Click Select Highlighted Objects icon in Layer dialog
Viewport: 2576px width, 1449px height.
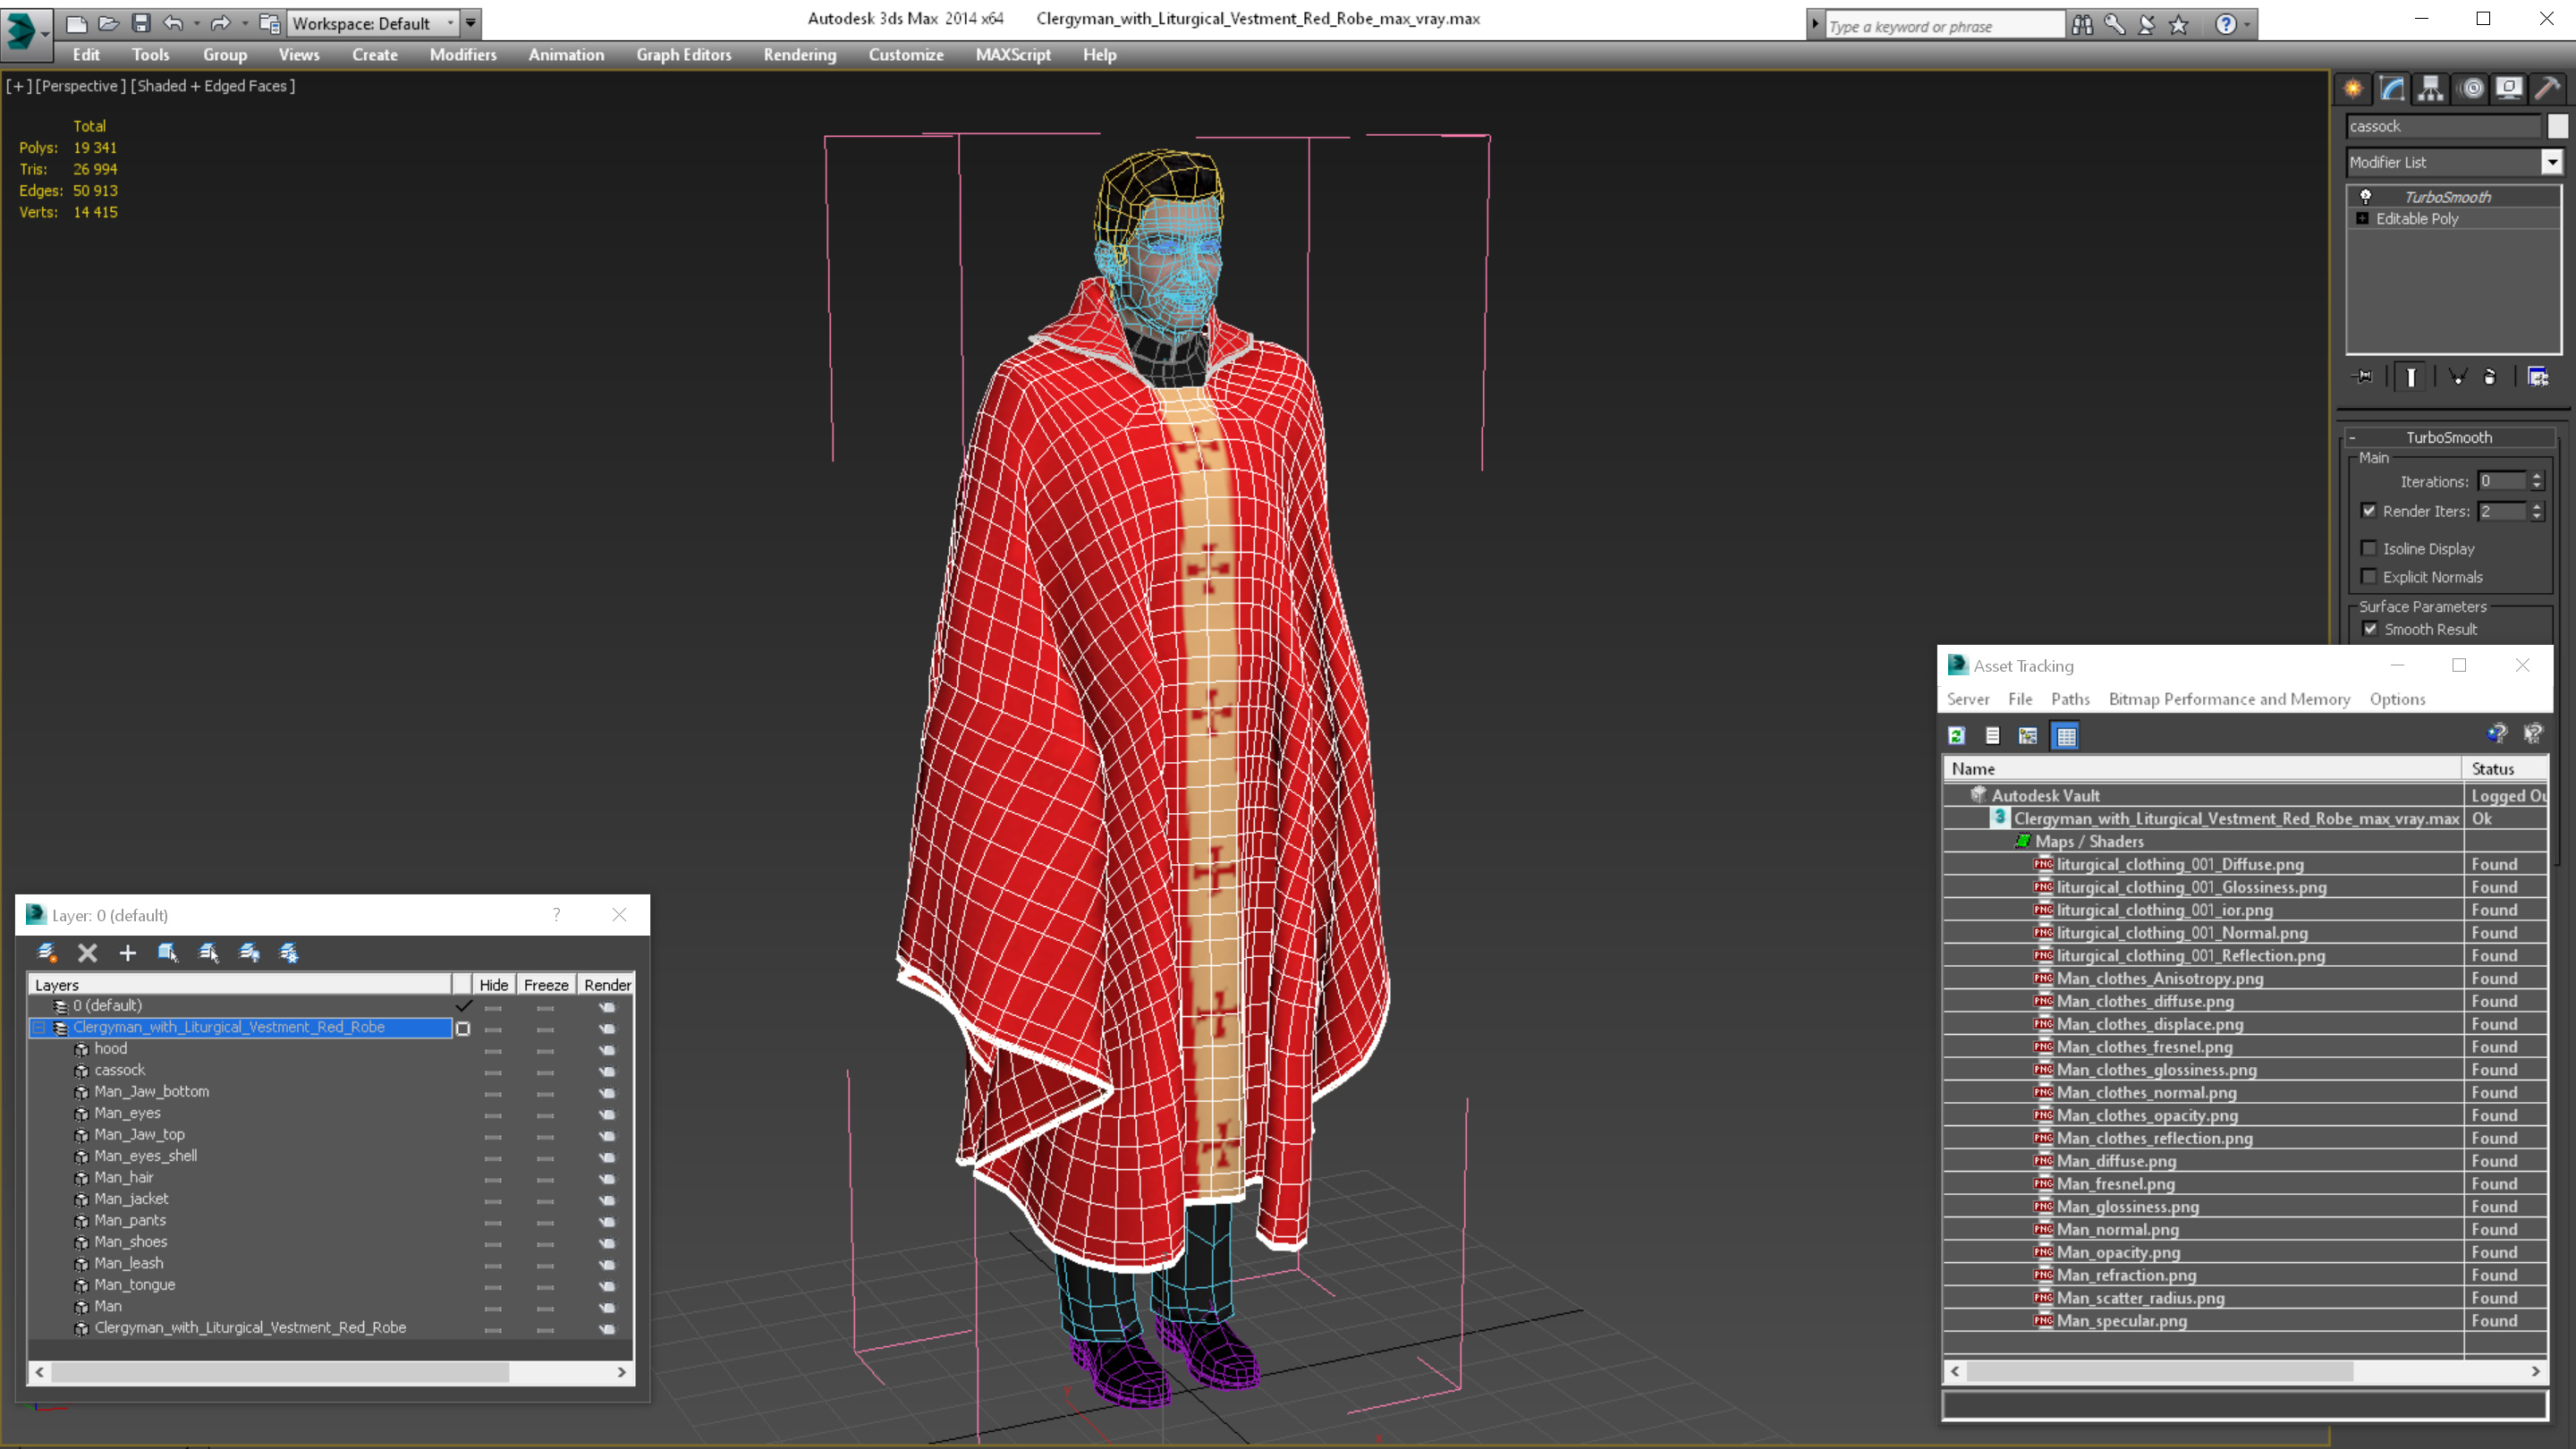pos(168,953)
